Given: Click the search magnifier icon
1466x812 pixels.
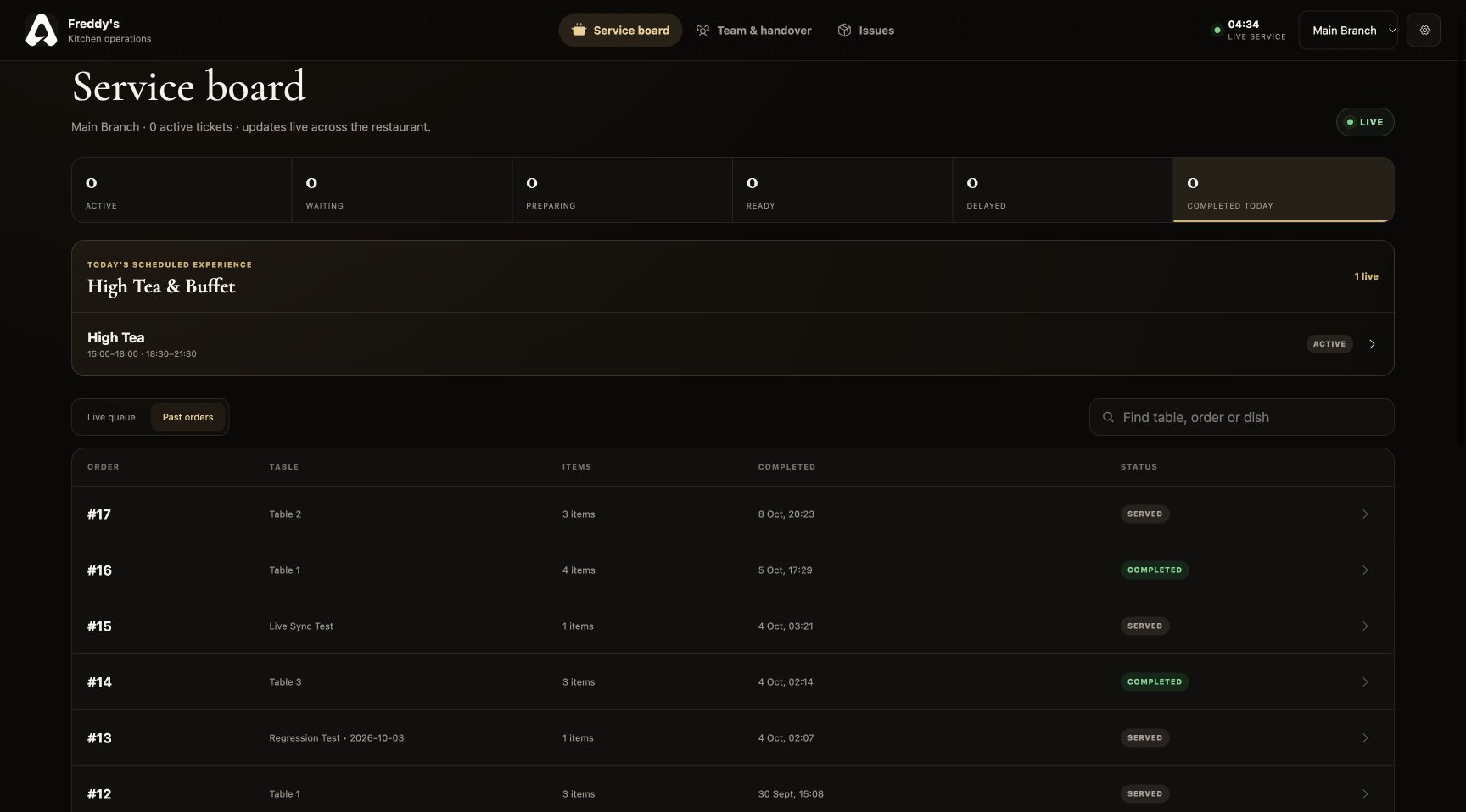Looking at the screenshot, I should pos(1108,417).
